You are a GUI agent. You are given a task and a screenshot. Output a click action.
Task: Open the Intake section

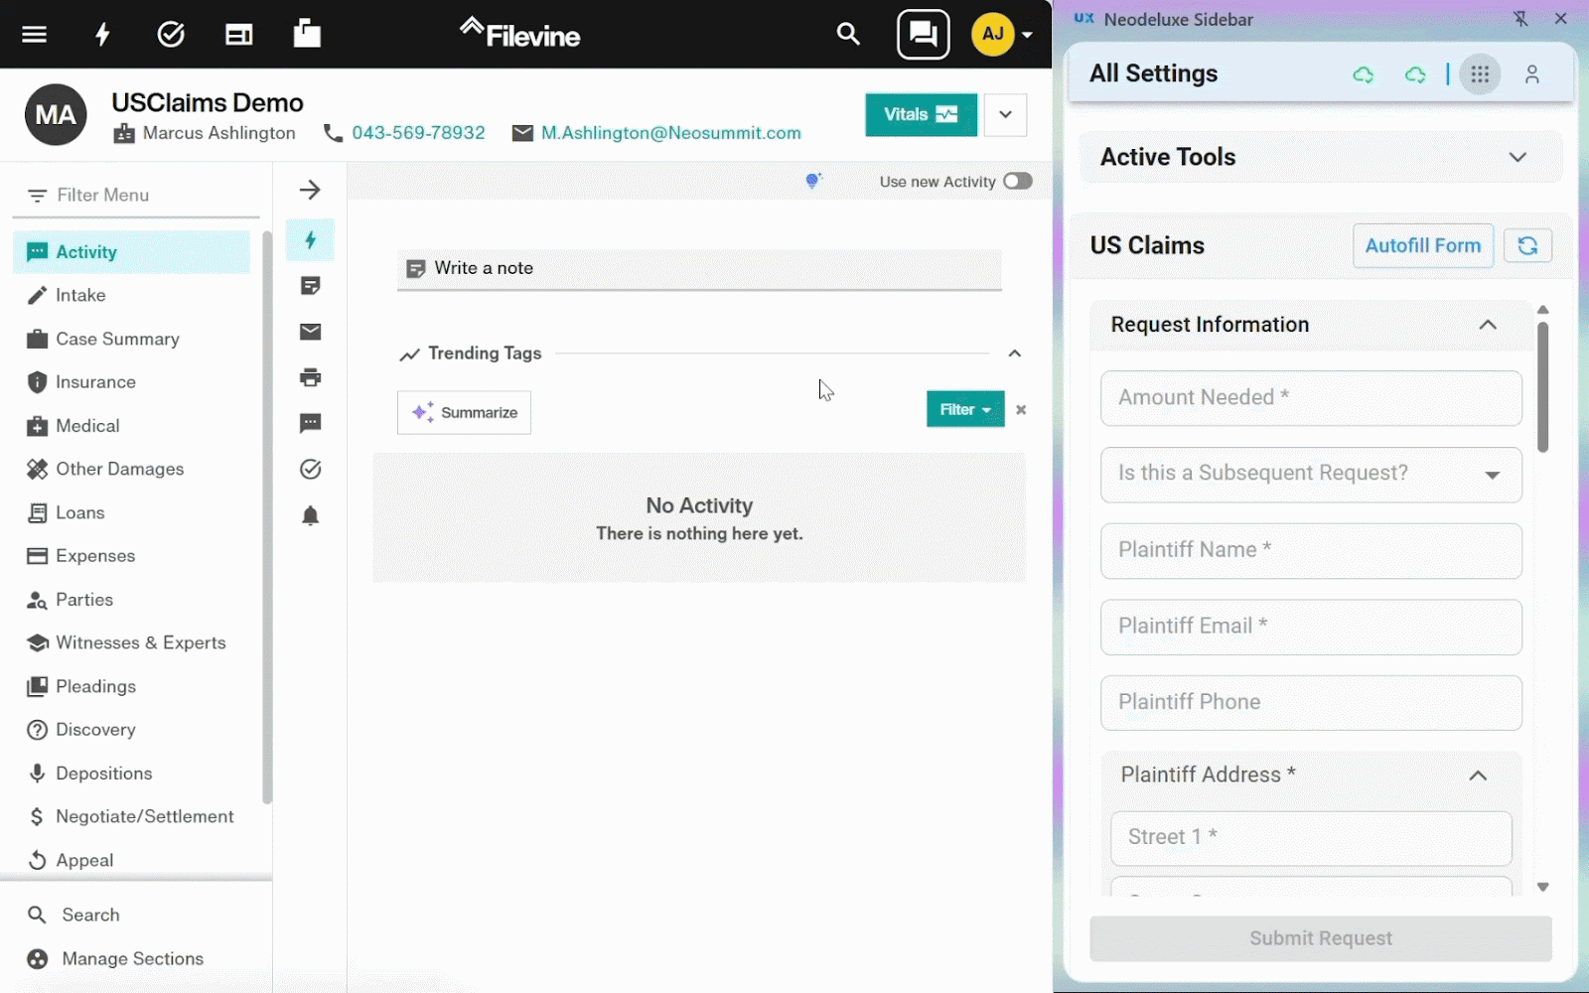pos(131,295)
